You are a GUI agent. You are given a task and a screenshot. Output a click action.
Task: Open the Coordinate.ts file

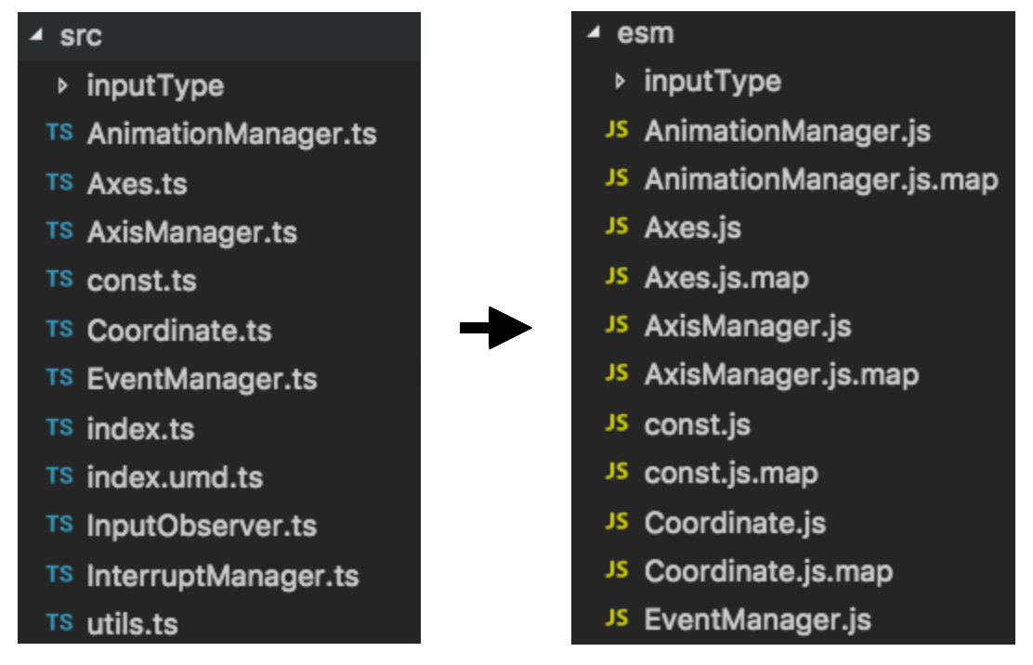click(179, 331)
